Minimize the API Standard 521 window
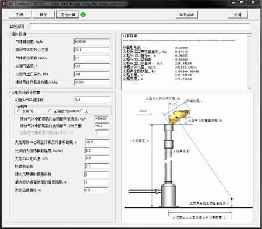262x229 pixels. (x=233, y=3)
